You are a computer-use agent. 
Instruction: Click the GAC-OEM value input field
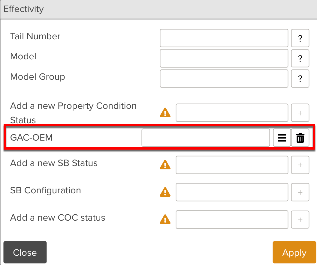coord(206,138)
